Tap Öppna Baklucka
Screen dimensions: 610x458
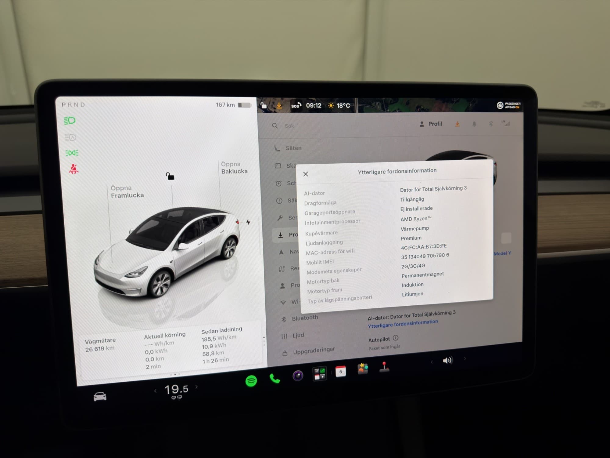pyautogui.click(x=234, y=168)
